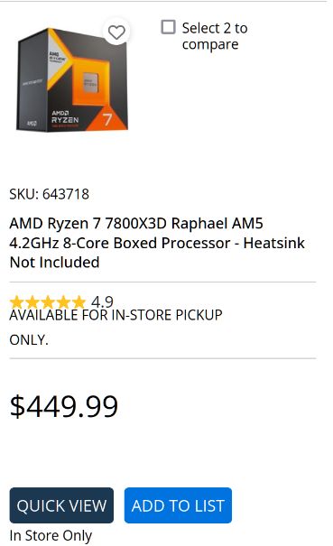Click the third yellow rating star
The image size is (333, 546).
pos(48,302)
